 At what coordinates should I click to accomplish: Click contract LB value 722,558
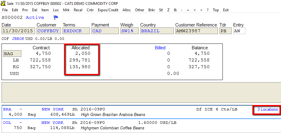pyautogui.click(x=40, y=60)
